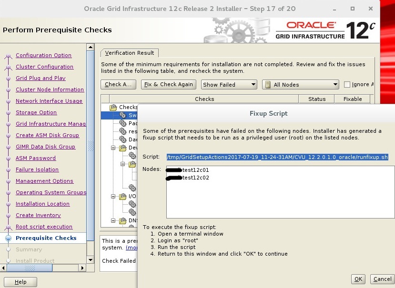Select node test12c01 in the Nodes list
Viewport: 395px width, 288px height.
187,170
